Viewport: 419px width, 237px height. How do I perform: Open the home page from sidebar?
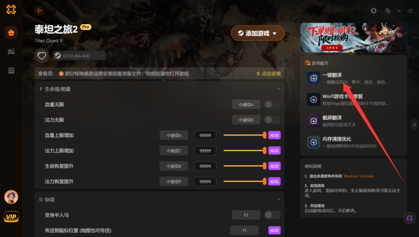coord(11,33)
